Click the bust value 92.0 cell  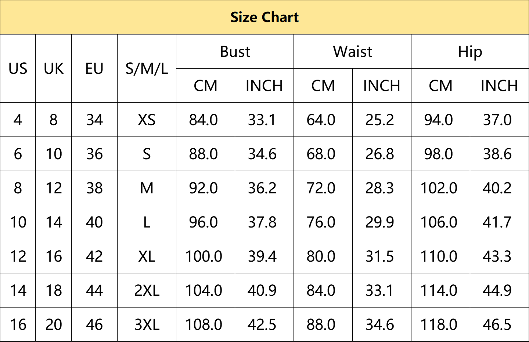pos(204,188)
